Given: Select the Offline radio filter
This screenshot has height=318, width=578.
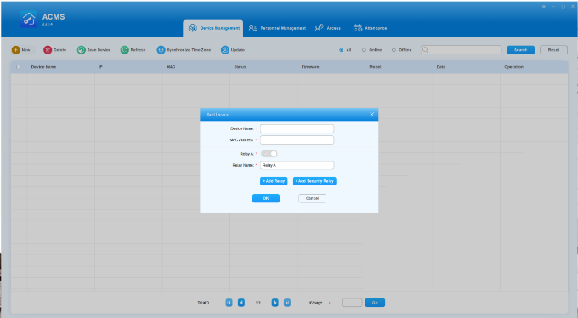Looking at the screenshot, I should tap(394, 50).
